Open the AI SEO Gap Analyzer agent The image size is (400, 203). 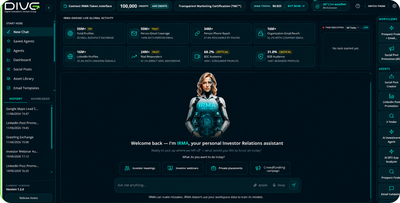pyautogui.click(x=389, y=156)
